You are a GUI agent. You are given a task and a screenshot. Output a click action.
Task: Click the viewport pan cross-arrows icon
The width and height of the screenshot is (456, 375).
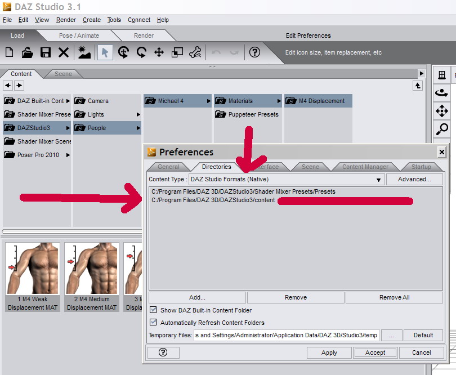click(x=442, y=111)
